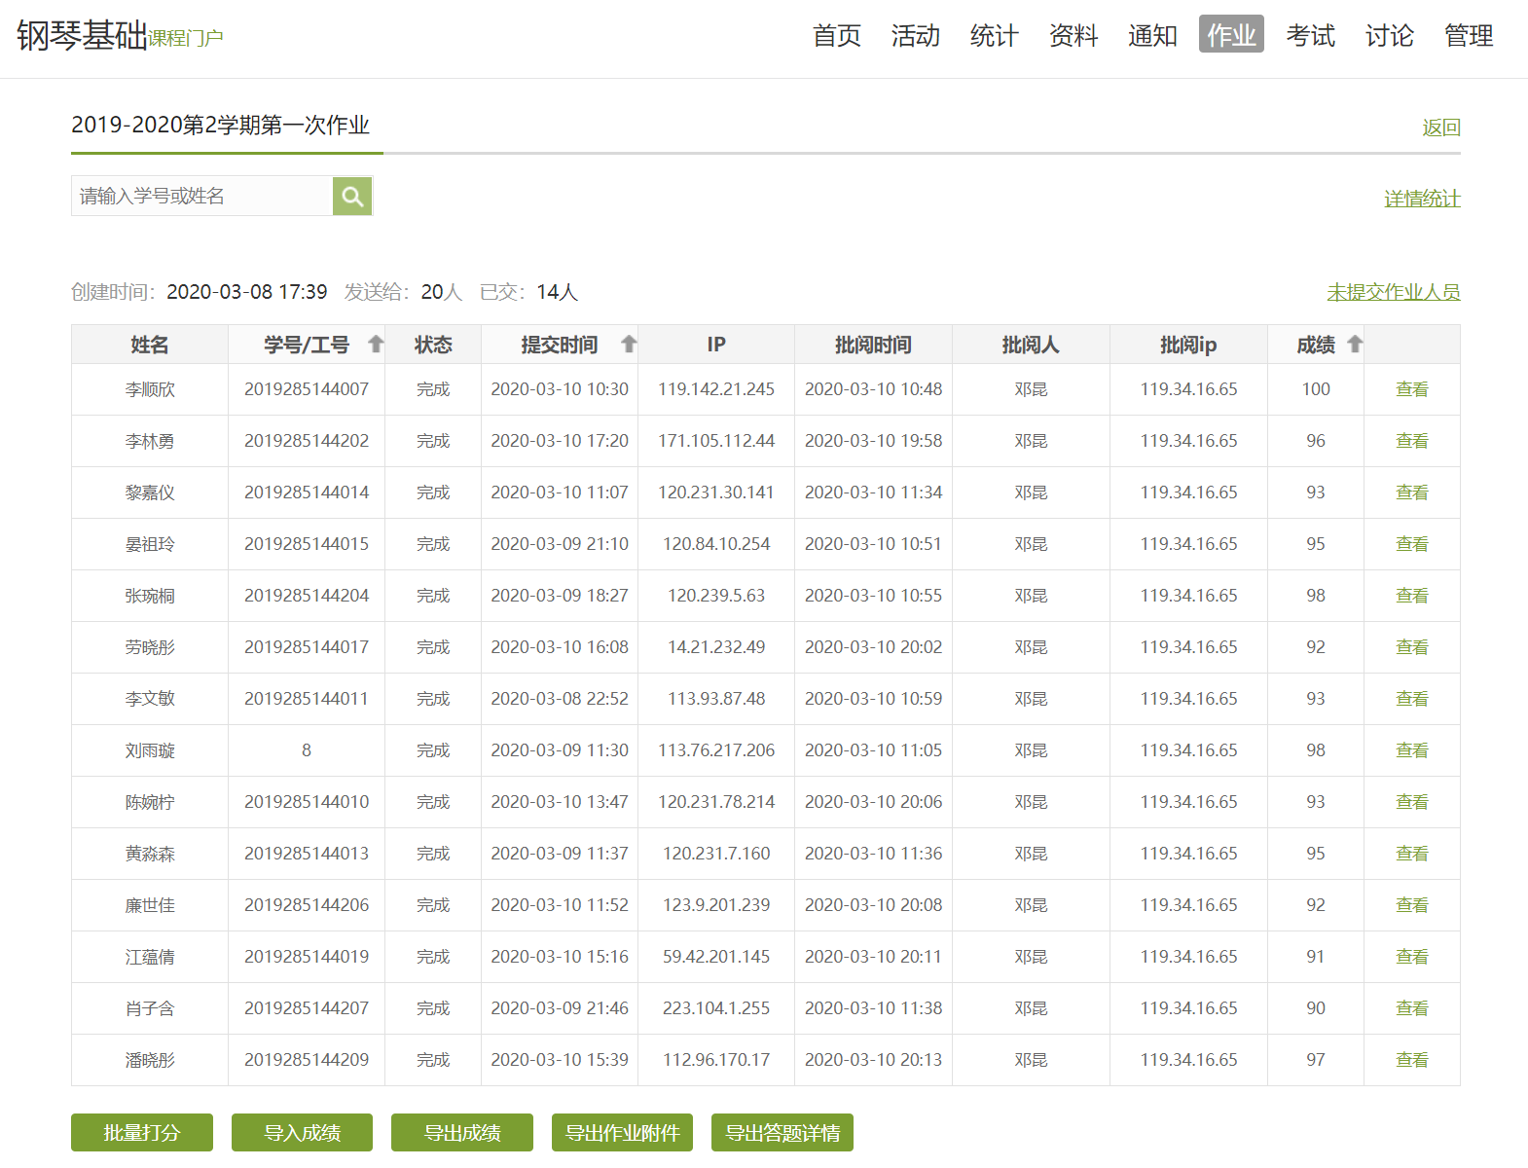This screenshot has width=1528, height=1168.
Task: View 未提交作业人员 list link
Action: (x=1394, y=292)
